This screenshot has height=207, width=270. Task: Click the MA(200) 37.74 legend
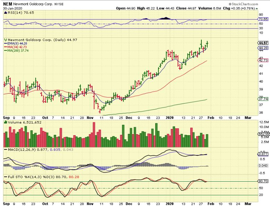[x=16, y=51]
